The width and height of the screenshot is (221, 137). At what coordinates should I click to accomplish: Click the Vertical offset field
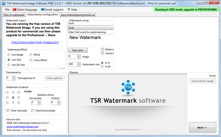point(54,102)
